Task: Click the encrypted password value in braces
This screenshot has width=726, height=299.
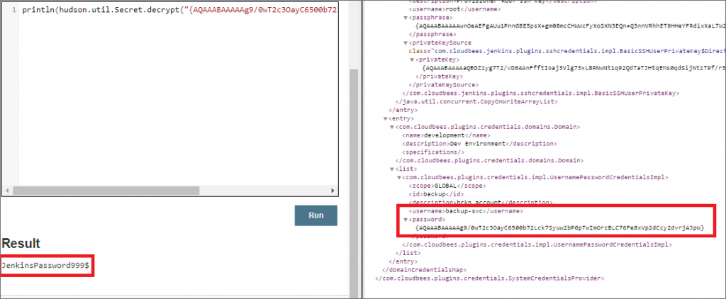Action: (x=560, y=227)
